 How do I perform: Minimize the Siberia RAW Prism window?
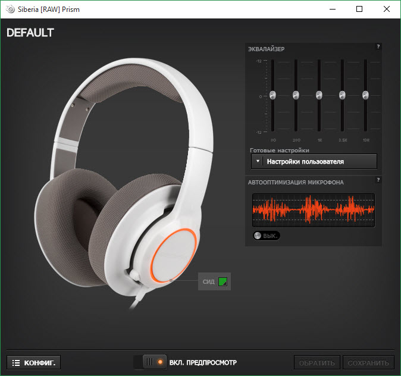coord(333,9)
